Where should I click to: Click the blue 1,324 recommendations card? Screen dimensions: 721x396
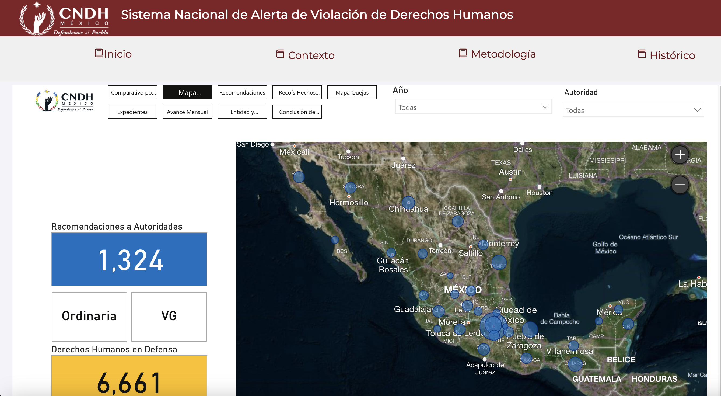point(129,259)
